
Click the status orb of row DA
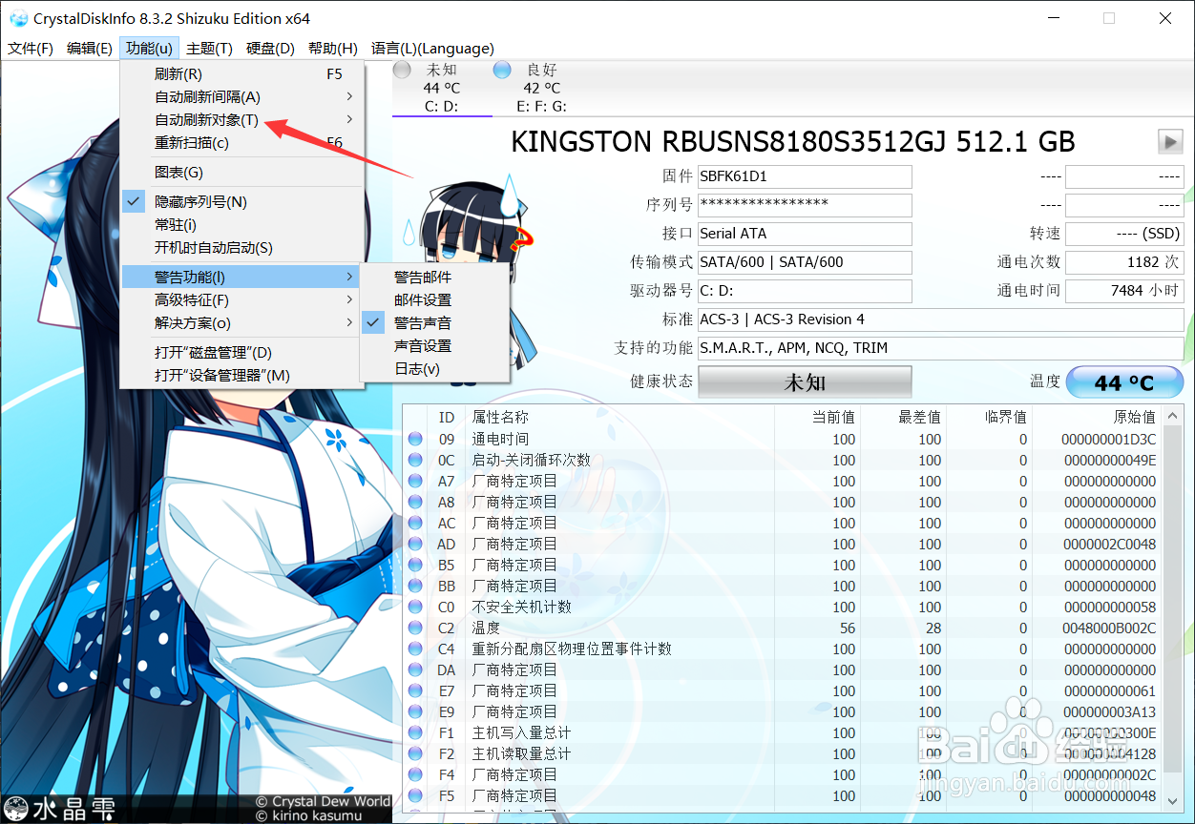tap(415, 670)
